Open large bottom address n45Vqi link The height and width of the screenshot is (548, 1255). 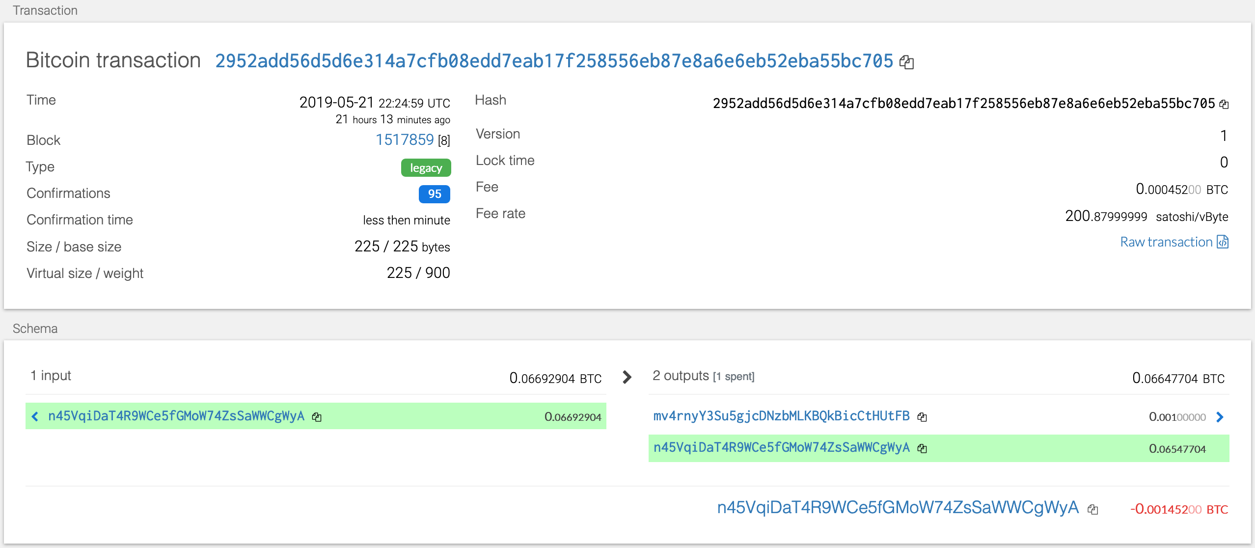click(x=898, y=508)
